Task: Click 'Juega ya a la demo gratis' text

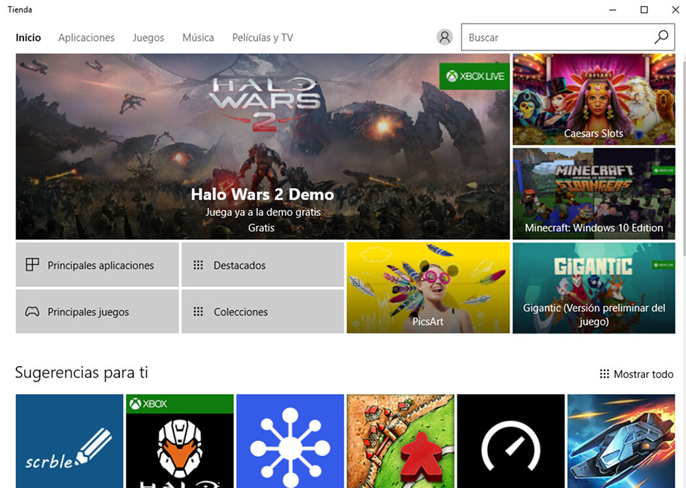Action: [263, 212]
